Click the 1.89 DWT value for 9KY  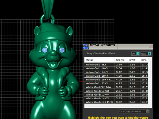[132, 64]
